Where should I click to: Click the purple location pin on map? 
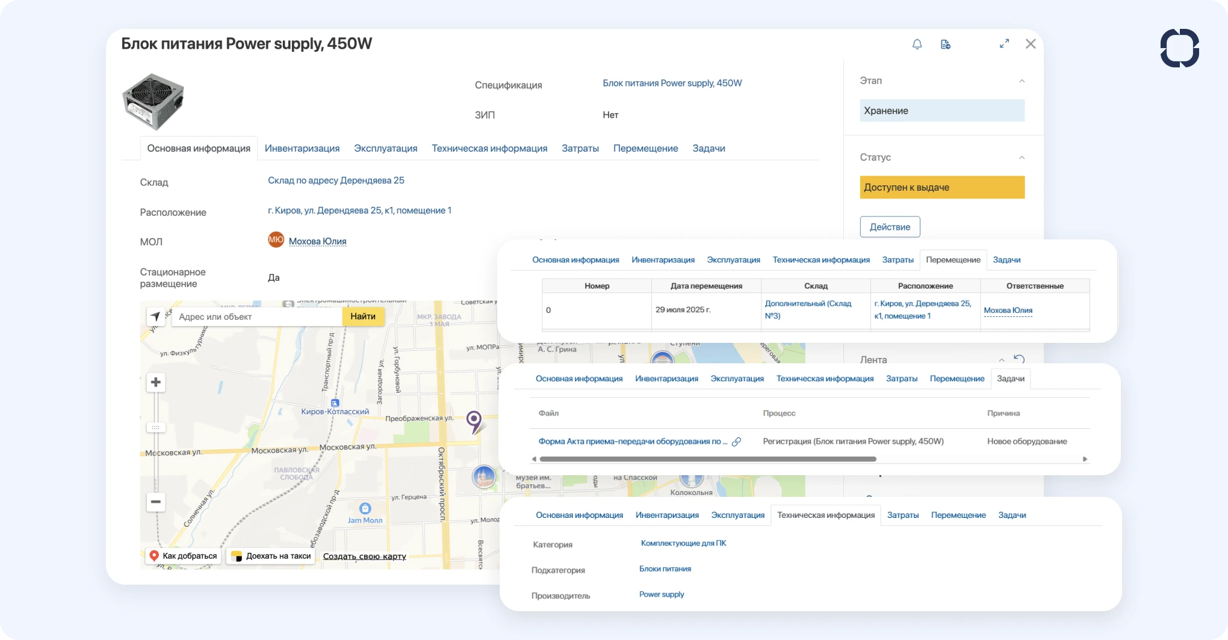pos(474,420)
